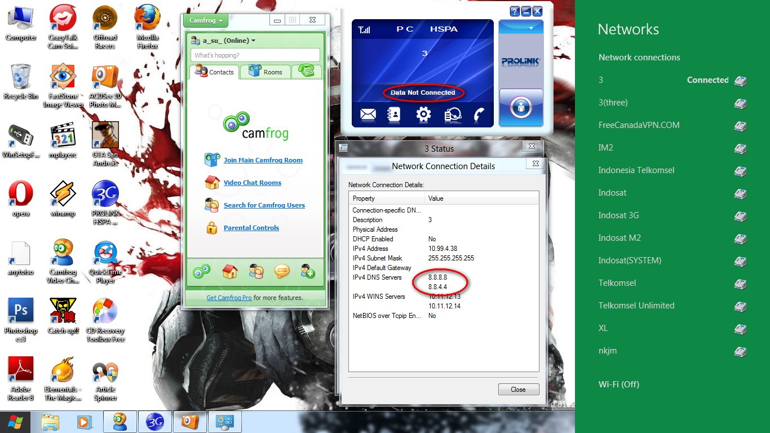770x433 pixels.
Task: Open the Recycle Bin
Action: pyautogui.click(x=21, y=82)
